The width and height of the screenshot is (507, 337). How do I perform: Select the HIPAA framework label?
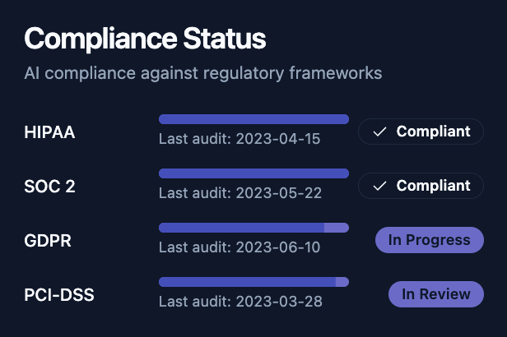tap(49, 132)
